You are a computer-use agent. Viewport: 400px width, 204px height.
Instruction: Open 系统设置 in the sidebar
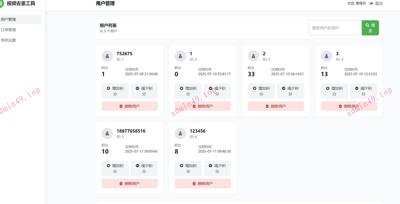9,40
